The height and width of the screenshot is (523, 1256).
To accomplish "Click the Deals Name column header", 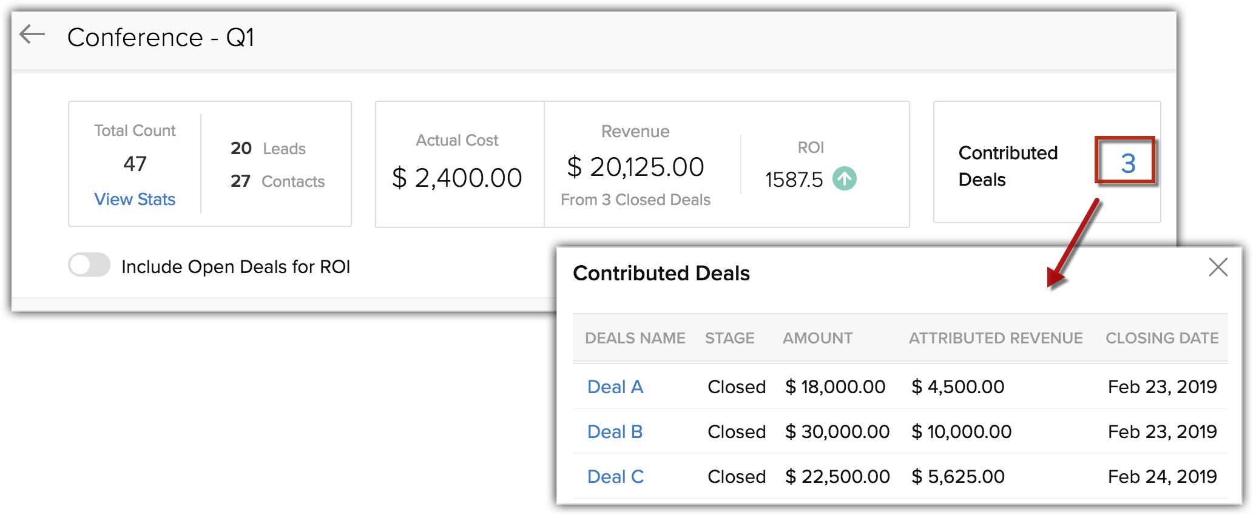I will point(635,338).
